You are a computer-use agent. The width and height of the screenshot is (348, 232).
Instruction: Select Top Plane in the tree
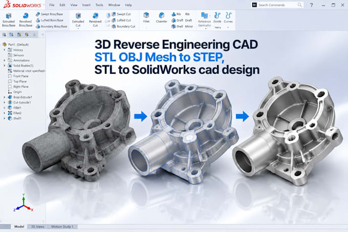click(17, 81)
